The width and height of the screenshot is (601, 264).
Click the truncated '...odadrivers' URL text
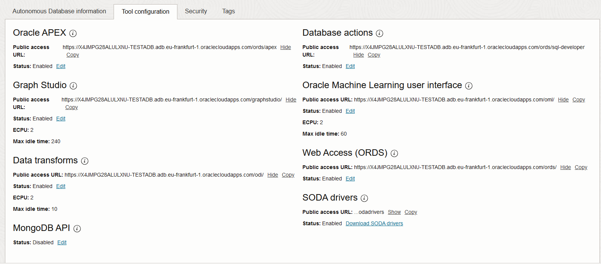(369, 212)
